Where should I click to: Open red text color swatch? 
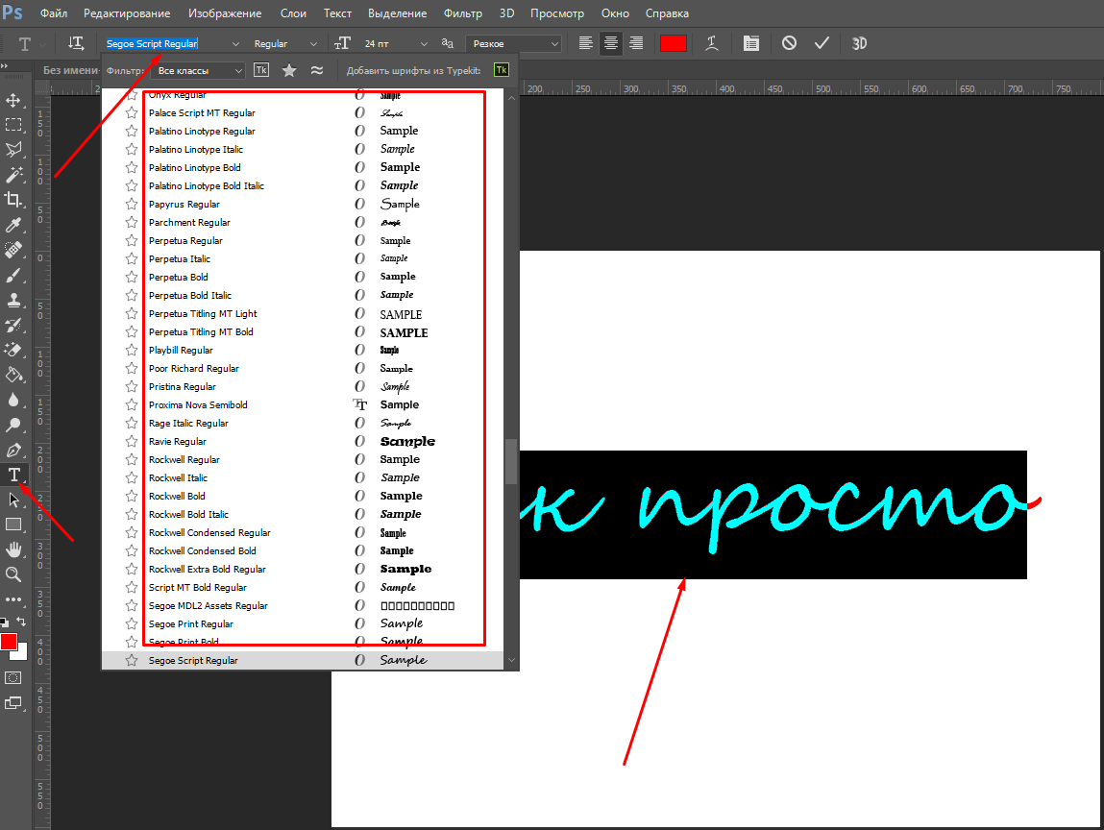pos(674,43)
